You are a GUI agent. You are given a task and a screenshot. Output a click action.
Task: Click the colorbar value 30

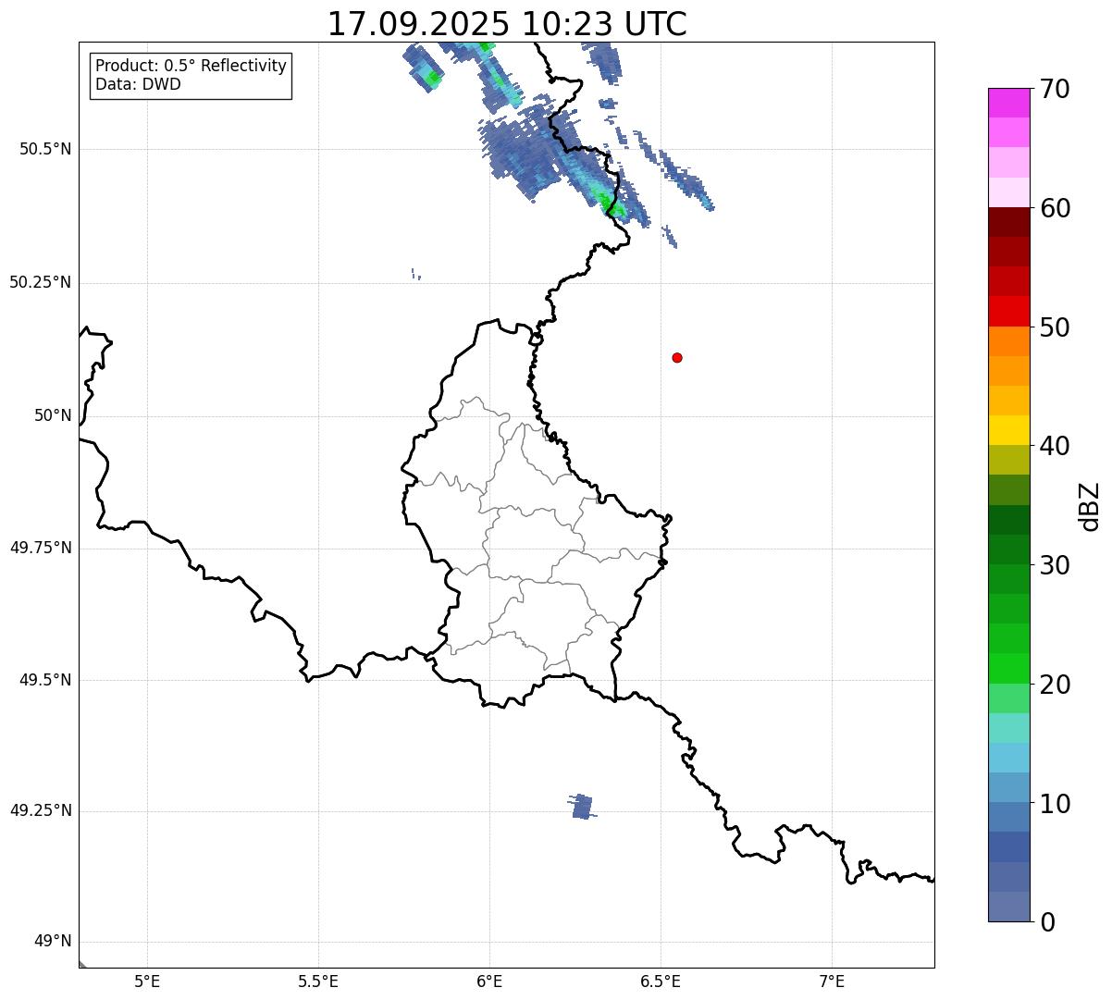click(x=1055, y=565)
